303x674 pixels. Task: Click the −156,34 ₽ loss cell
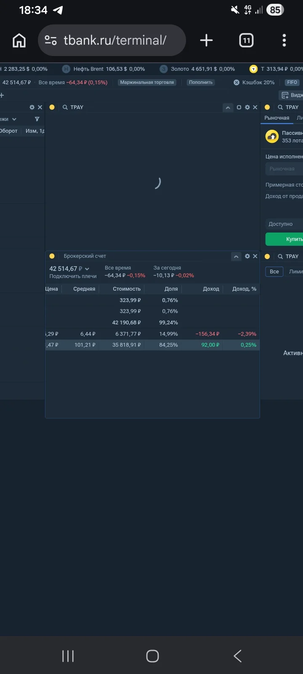207,334
